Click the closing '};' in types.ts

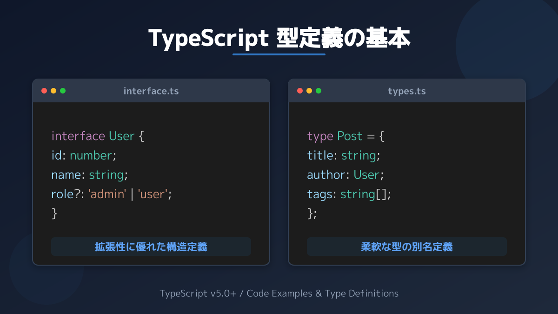[x=312, y=214]
